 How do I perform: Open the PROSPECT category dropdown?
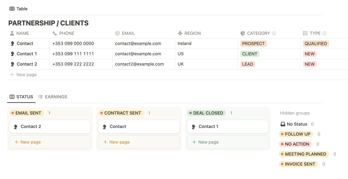(x=253, y=44)
